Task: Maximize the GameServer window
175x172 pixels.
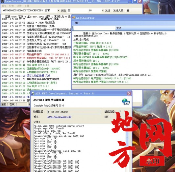Action: pyautogui.click(x=135, y=1)
